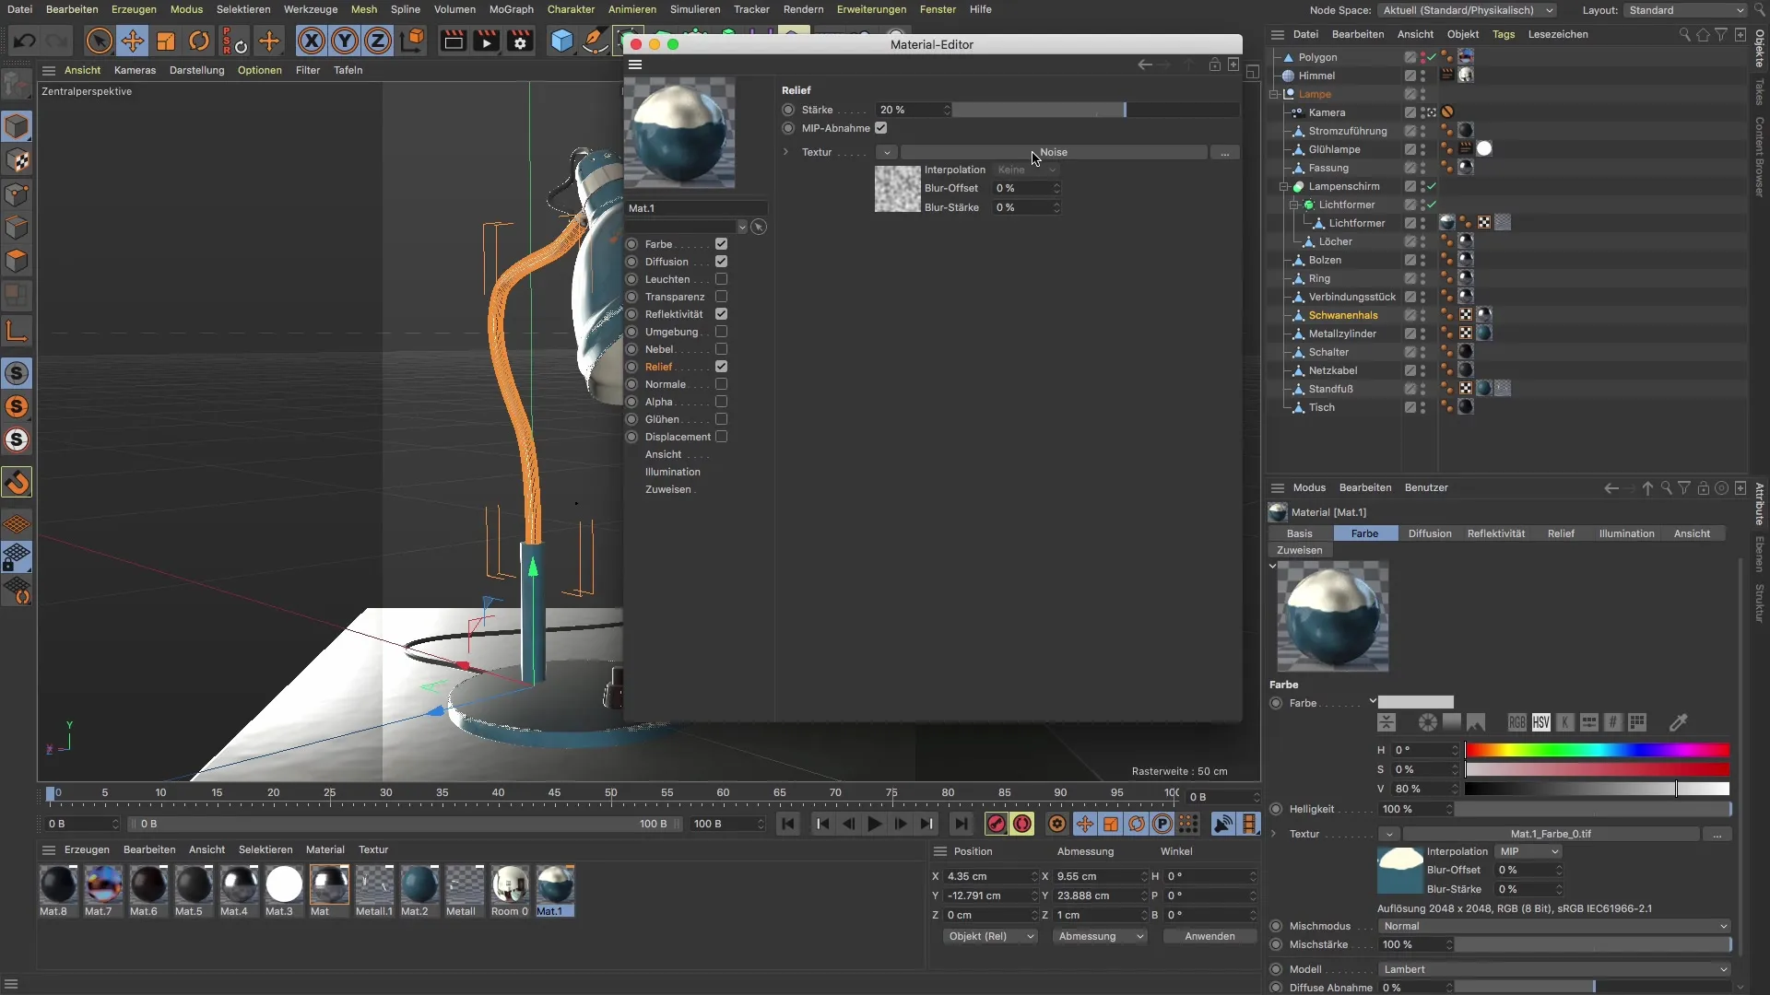Open Illumination page in Material Editor
1770x995 pixels.
pos(672,472)
